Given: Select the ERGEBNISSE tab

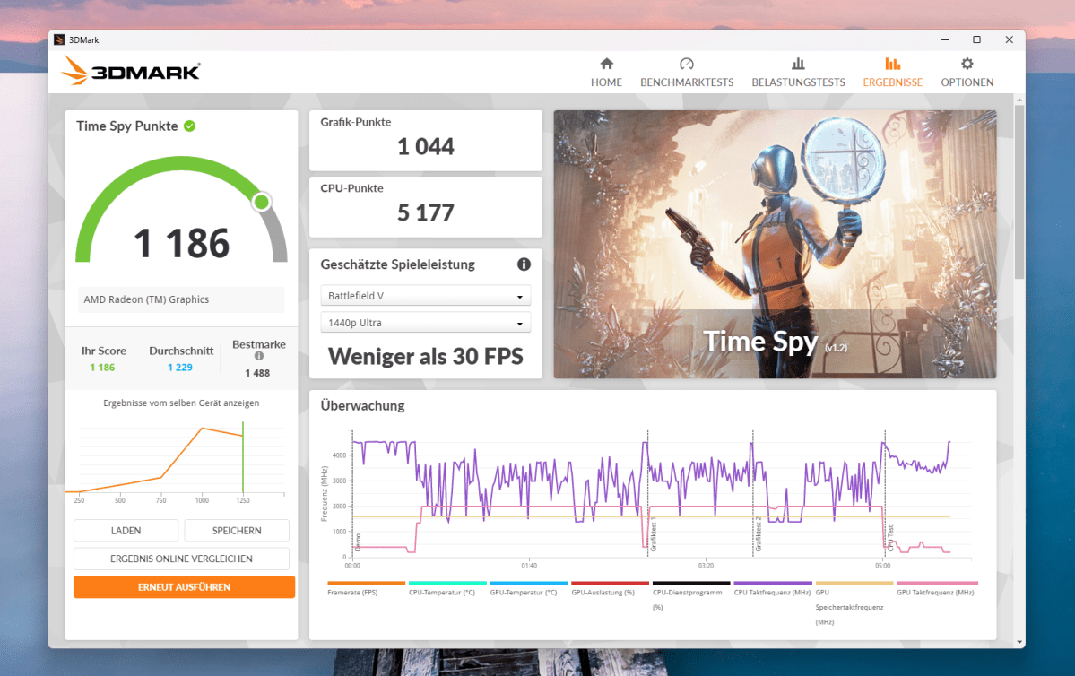Looking at the screenshot, I should 893,73.
